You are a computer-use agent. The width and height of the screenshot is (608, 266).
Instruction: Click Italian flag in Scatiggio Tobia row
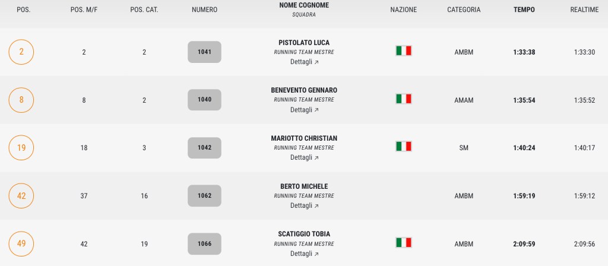coord(404,242)
